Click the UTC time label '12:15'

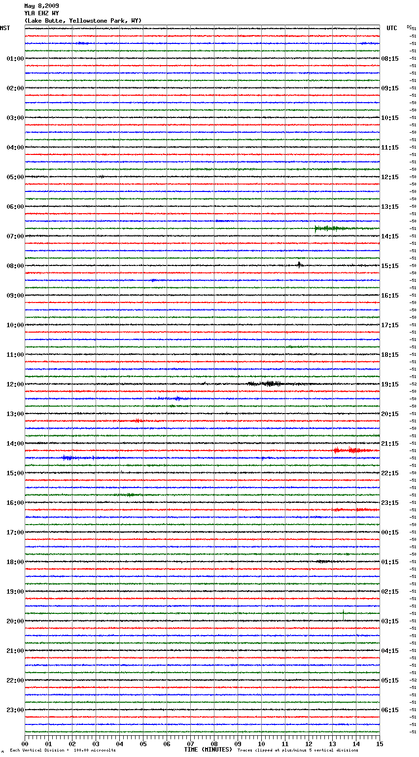click(x=390, y=177)
